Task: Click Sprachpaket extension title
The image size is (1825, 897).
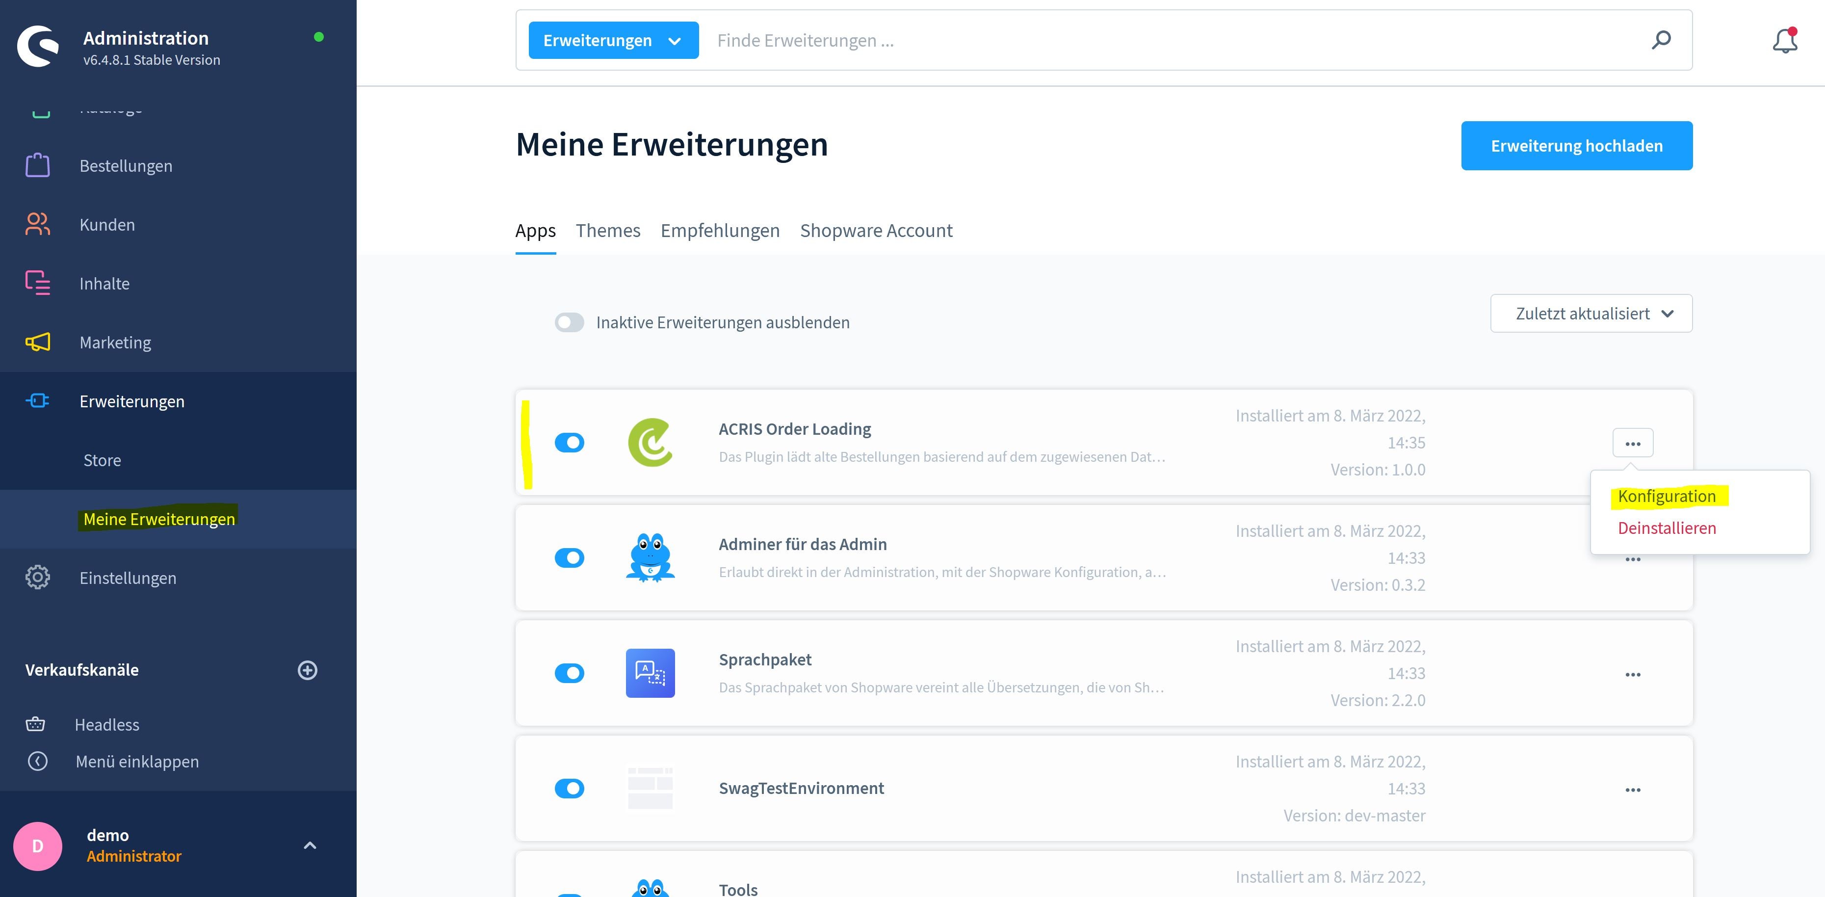Action: coord(764,660)
